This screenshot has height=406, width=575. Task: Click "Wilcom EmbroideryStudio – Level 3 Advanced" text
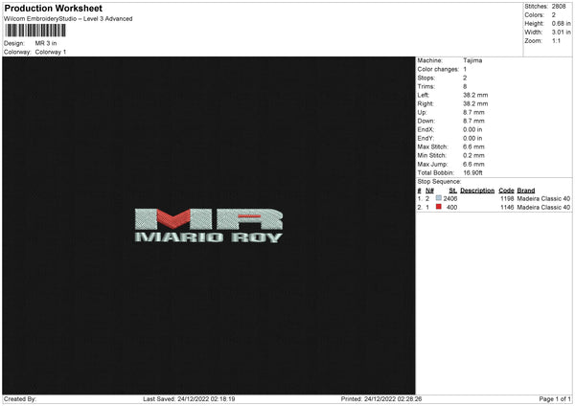point(68,19)
